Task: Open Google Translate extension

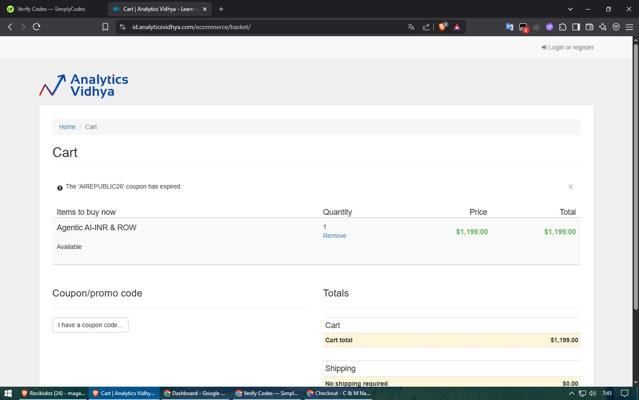Action: (x=509, y=27)
